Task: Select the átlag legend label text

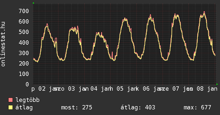Action: pos(24,108)
